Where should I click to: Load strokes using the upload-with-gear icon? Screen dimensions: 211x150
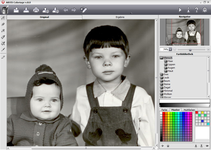click(x=46, y=10)
